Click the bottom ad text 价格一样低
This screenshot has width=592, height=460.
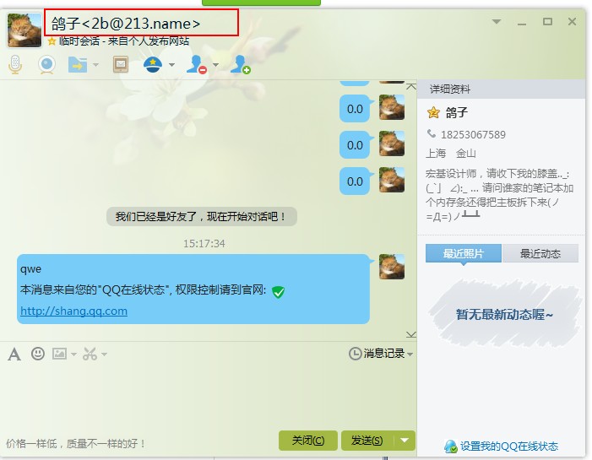click(x=75, y=443)
